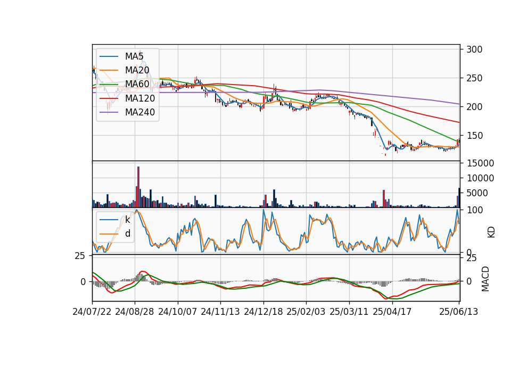
Task: Click the 5000 volume axis label
Action: pyautogui.click(x=477, y=193)
